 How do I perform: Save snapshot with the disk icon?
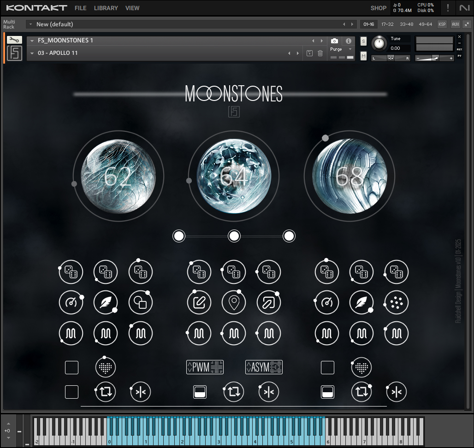click(309, 53)
